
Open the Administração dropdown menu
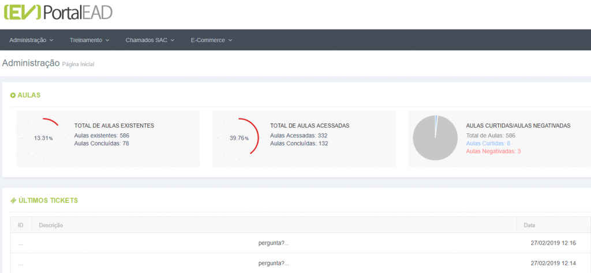point(31,40)
